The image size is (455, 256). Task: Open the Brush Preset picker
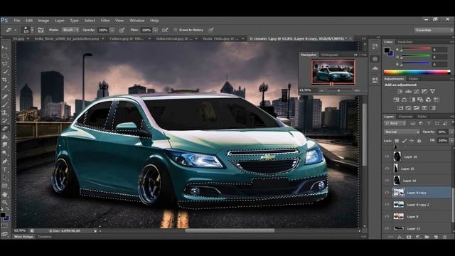pyautogui.click(x=28, y=30)
